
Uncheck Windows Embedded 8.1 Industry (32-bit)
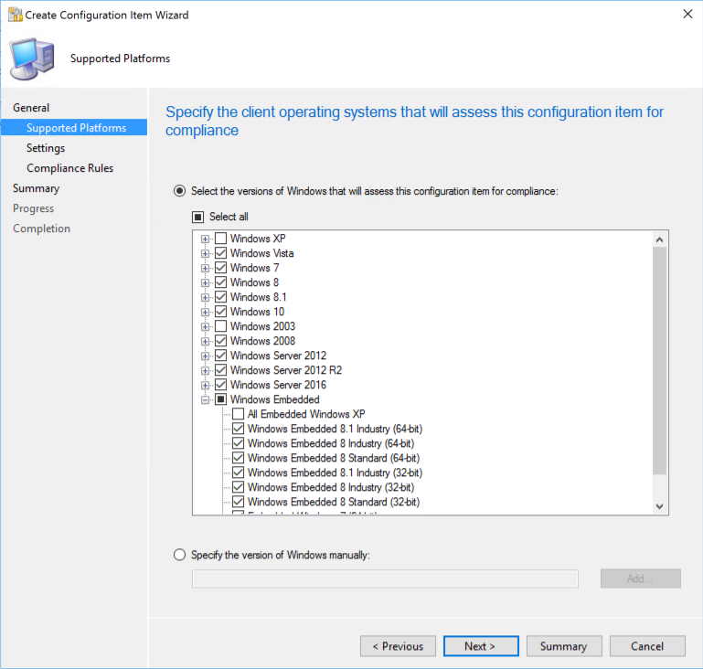238,473
